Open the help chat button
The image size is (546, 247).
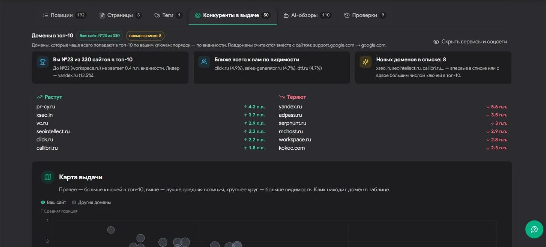point(534,229)
